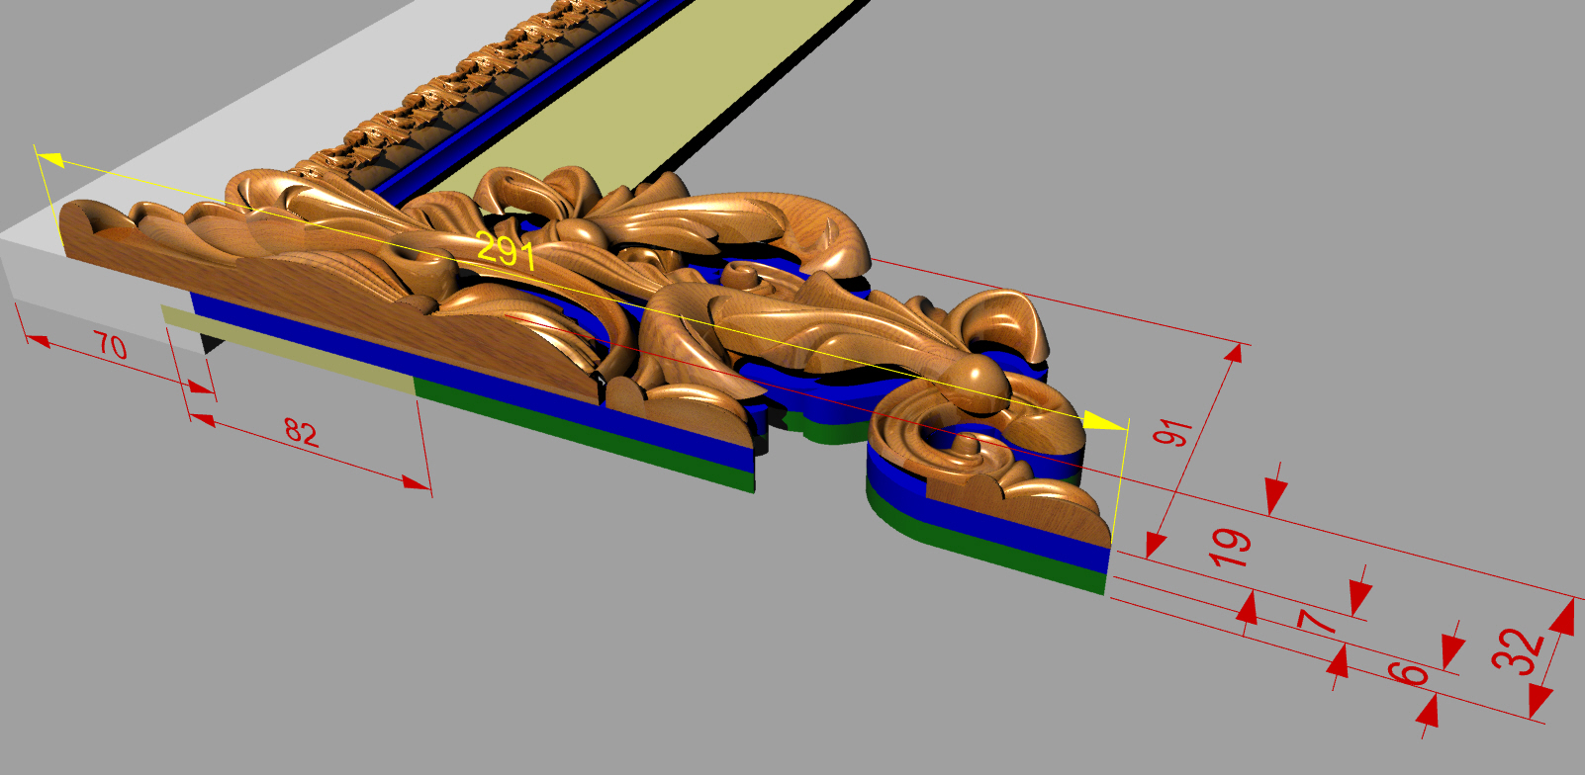Click the 7 dimension label
Screen dimensions: 1585x775
(1317, 622)
